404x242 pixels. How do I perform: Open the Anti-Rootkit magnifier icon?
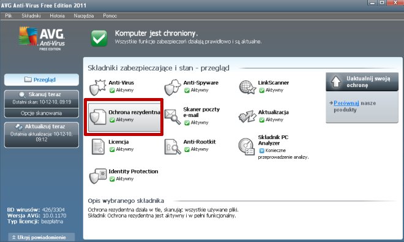click(x=173, y=146)
